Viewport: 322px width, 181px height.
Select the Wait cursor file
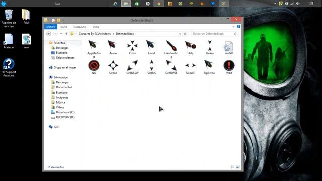tap(229, 67)
